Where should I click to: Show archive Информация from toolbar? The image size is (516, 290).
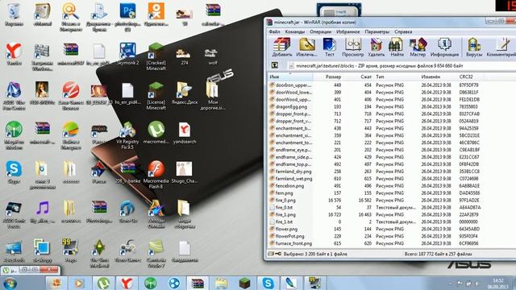[x=444, y=47]
